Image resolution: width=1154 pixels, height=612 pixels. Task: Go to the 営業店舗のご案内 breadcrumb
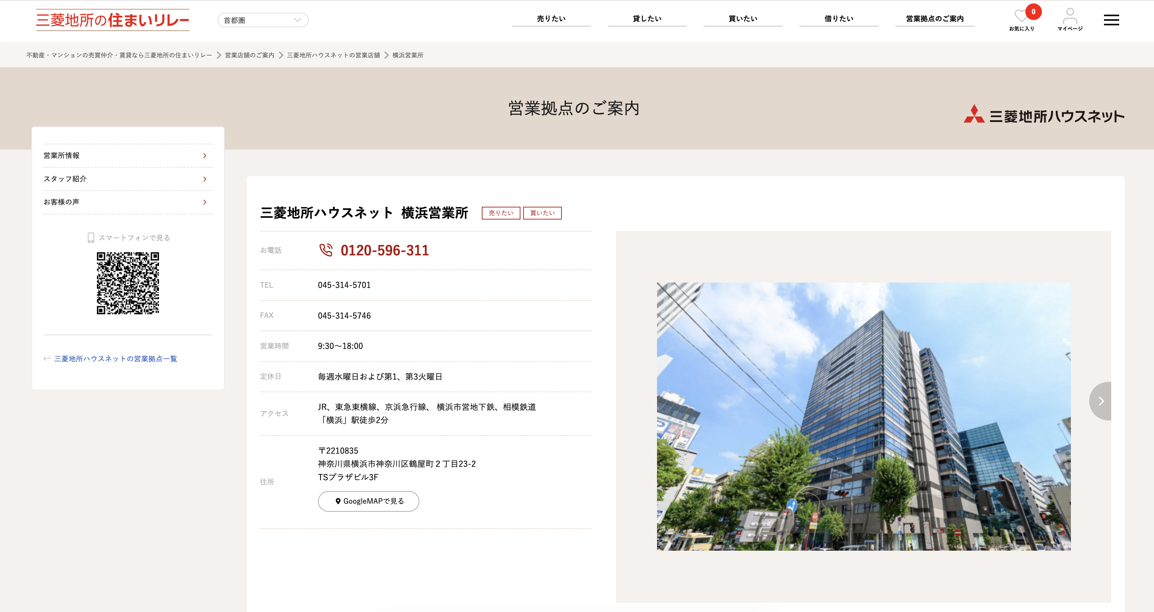coord(249,55)
